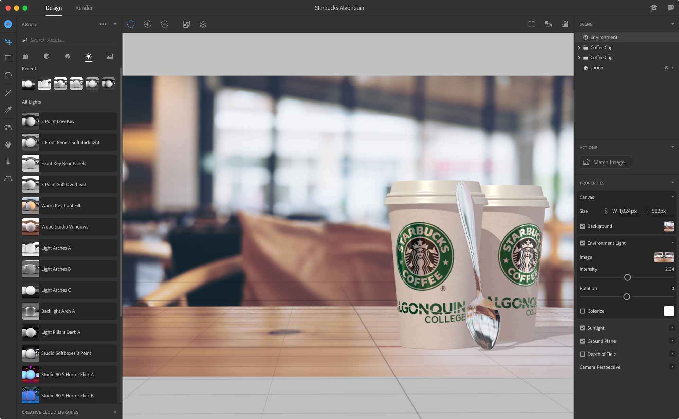This screenshot has height=419, width=679.
Task: Toggle the Ground Plane checkbox on
Action: click(583, 341)
